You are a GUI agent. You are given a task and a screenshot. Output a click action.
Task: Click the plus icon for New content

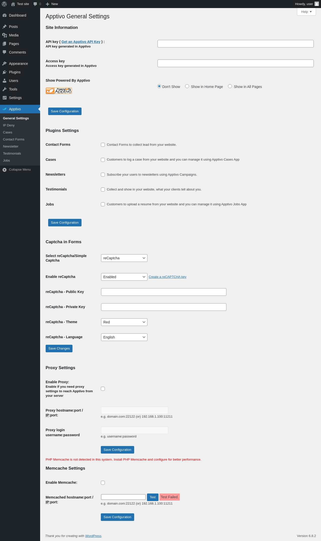47,4
